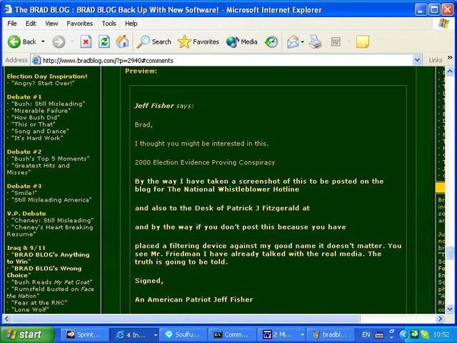Image resolution: width=457 pixels, height=343 pixels.
Task: Click the address bar URL field
Action: coord(214,61)
